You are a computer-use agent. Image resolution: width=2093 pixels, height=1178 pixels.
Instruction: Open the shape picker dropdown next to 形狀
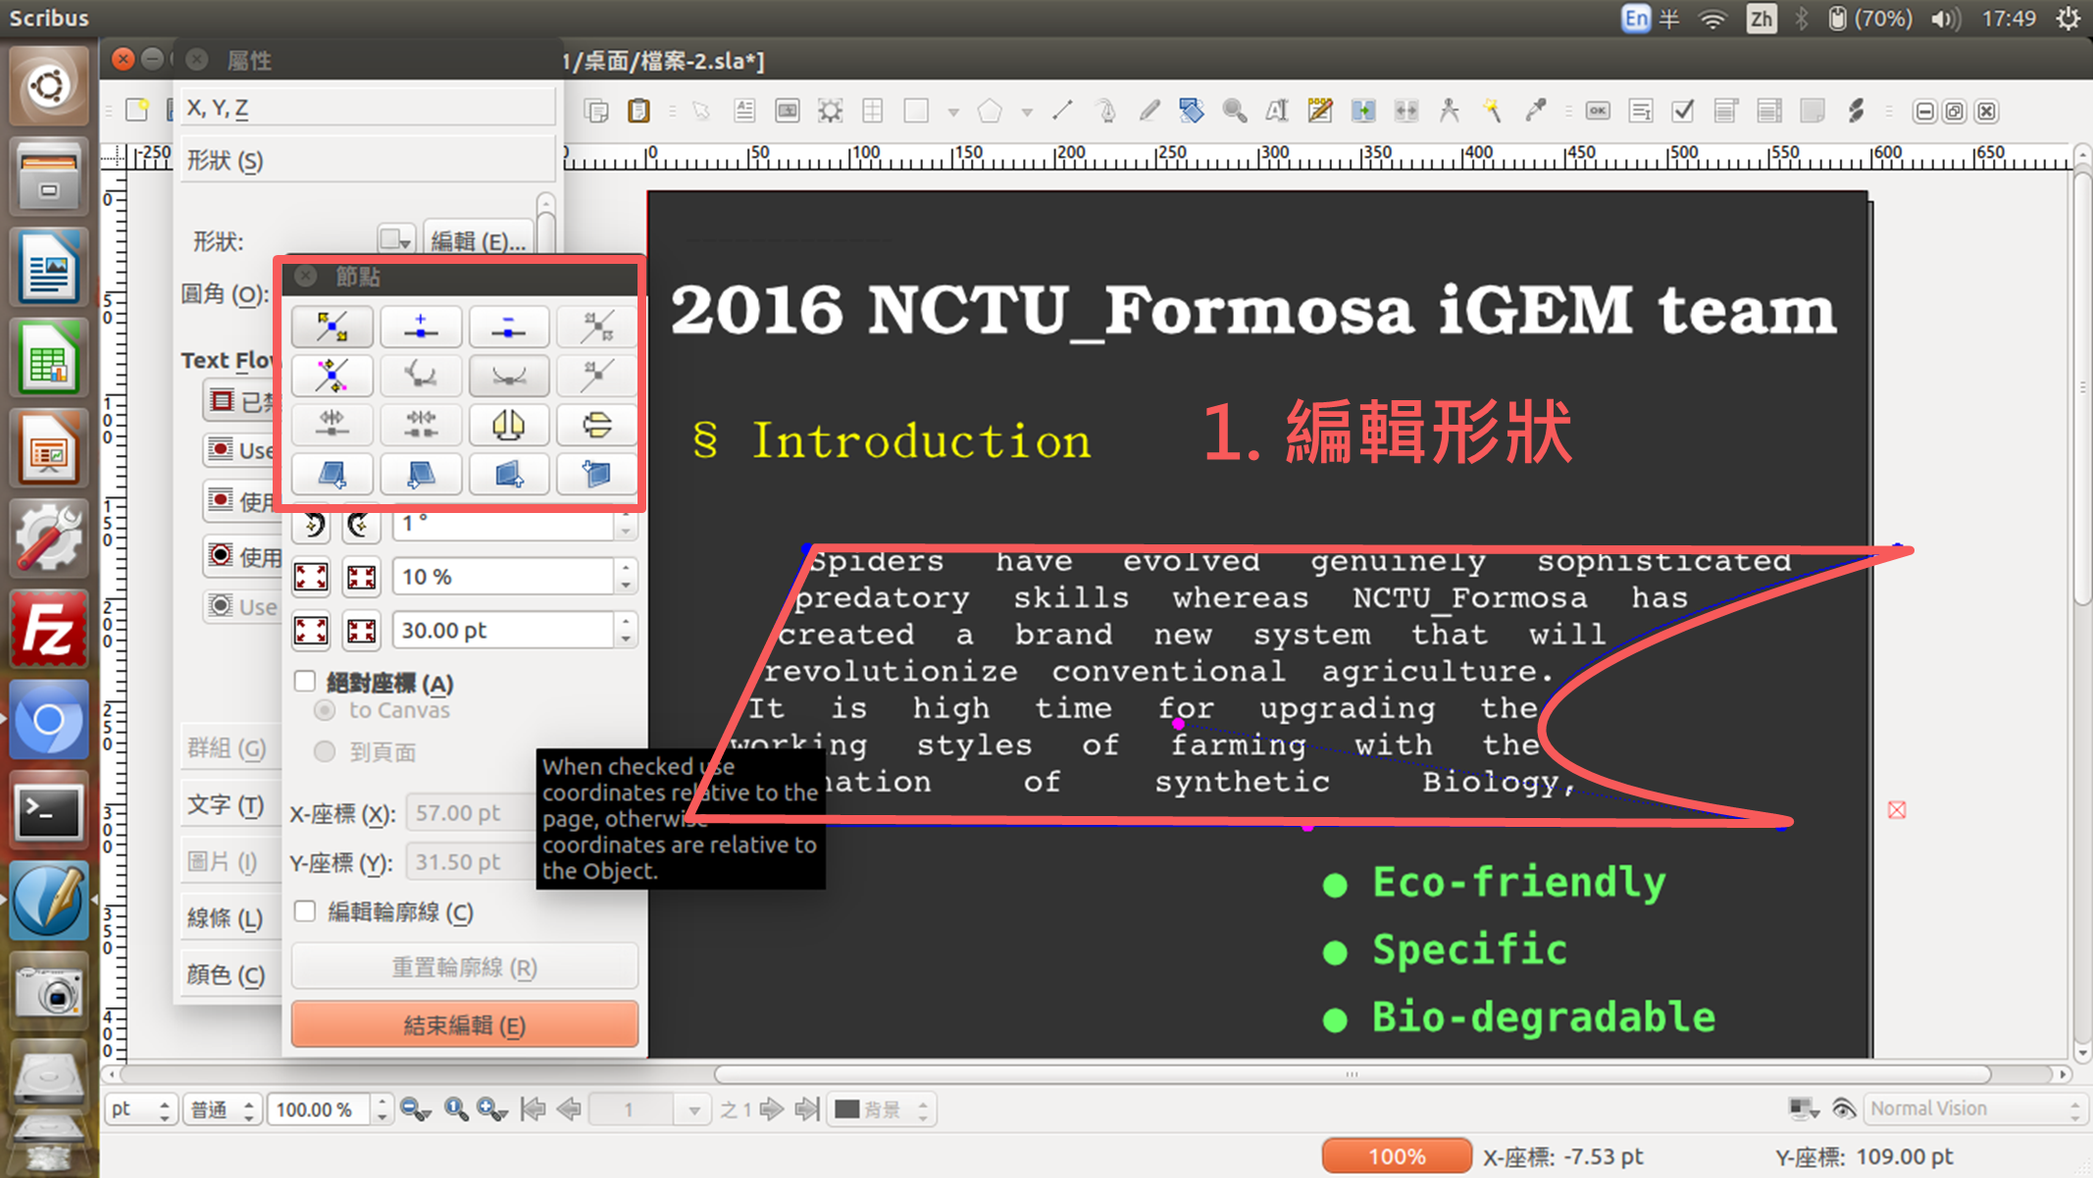click(395, 240)
